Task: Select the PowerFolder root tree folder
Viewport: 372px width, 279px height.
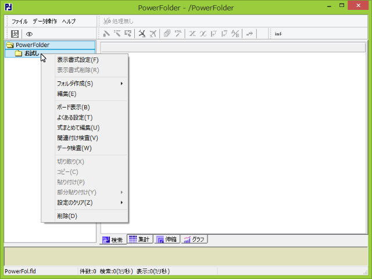Action: [x=50, y=45]
